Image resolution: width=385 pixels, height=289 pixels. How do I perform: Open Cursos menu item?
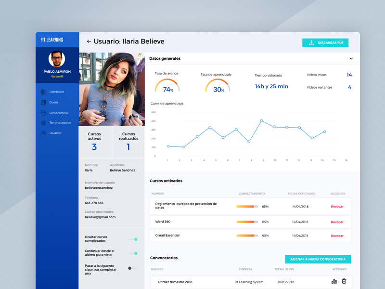coord(54,102)
